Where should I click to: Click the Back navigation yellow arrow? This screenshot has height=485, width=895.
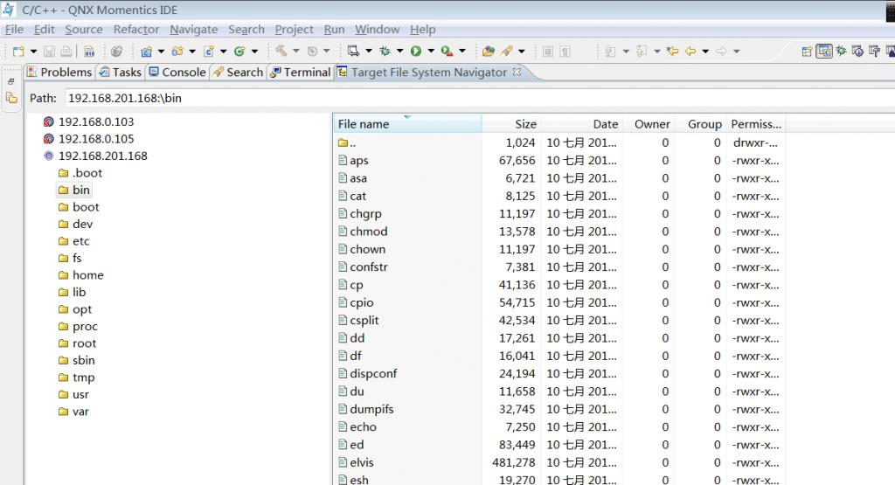690,52
